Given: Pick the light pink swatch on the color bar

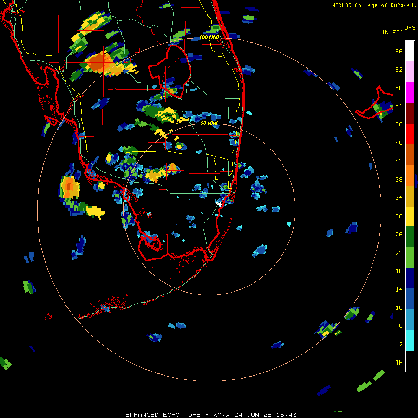Looking at the screenshot, I should (x=410, y=72).
